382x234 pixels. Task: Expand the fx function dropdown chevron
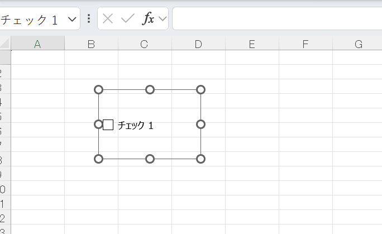tap(163, 19)
